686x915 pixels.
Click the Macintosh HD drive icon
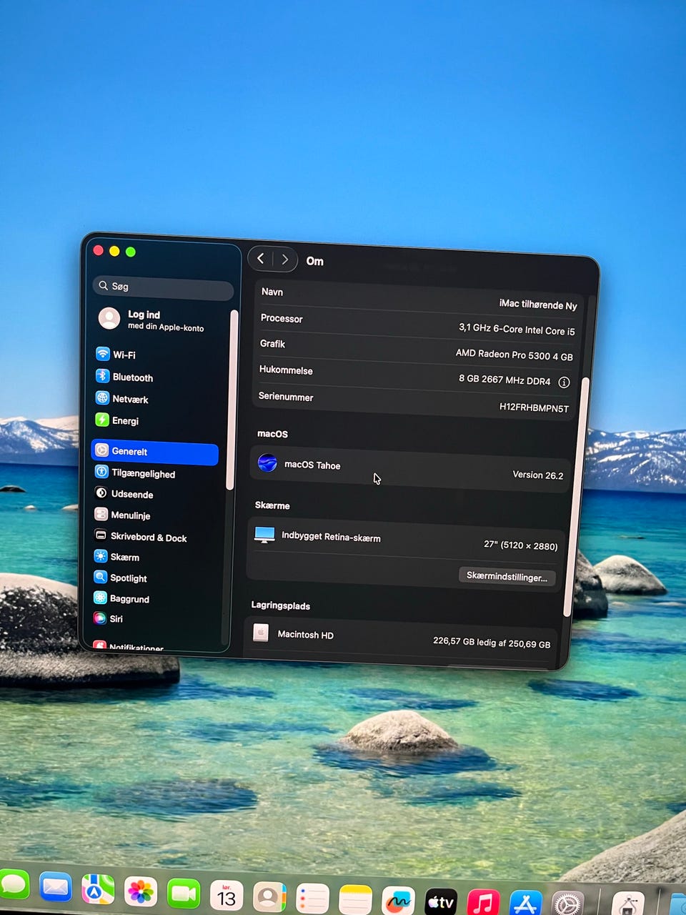[x=261, y=633]
